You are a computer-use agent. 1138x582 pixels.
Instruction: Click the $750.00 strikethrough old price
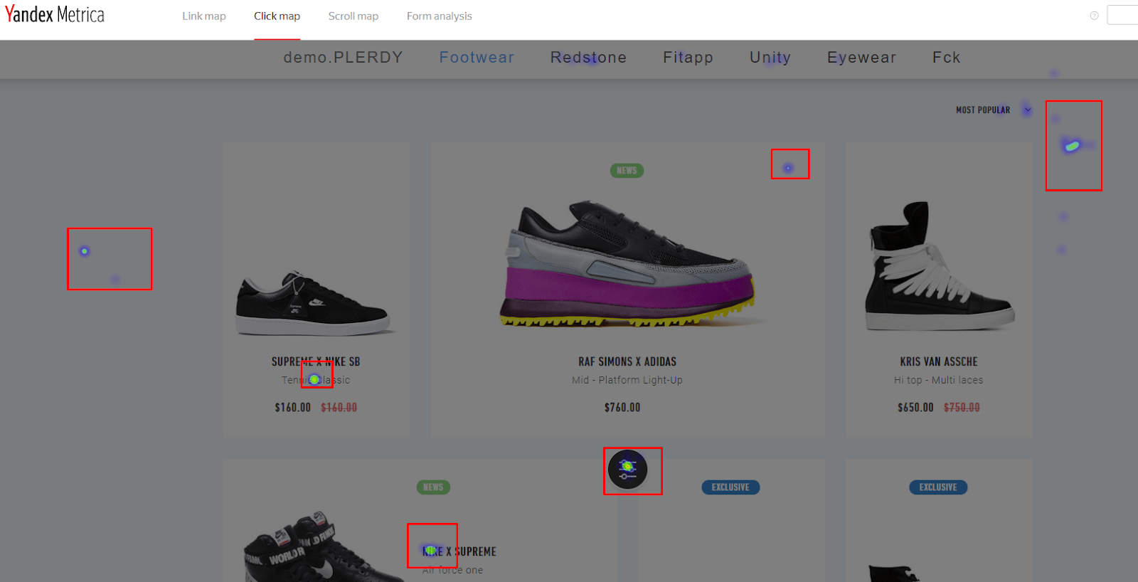962,408
